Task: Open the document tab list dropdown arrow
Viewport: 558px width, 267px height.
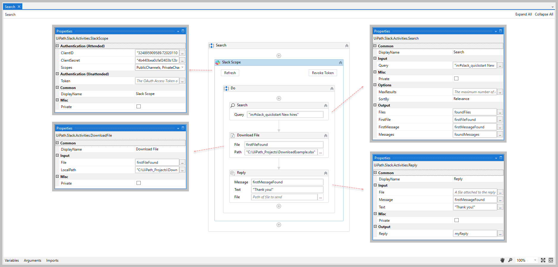Action: coord(552,7)
